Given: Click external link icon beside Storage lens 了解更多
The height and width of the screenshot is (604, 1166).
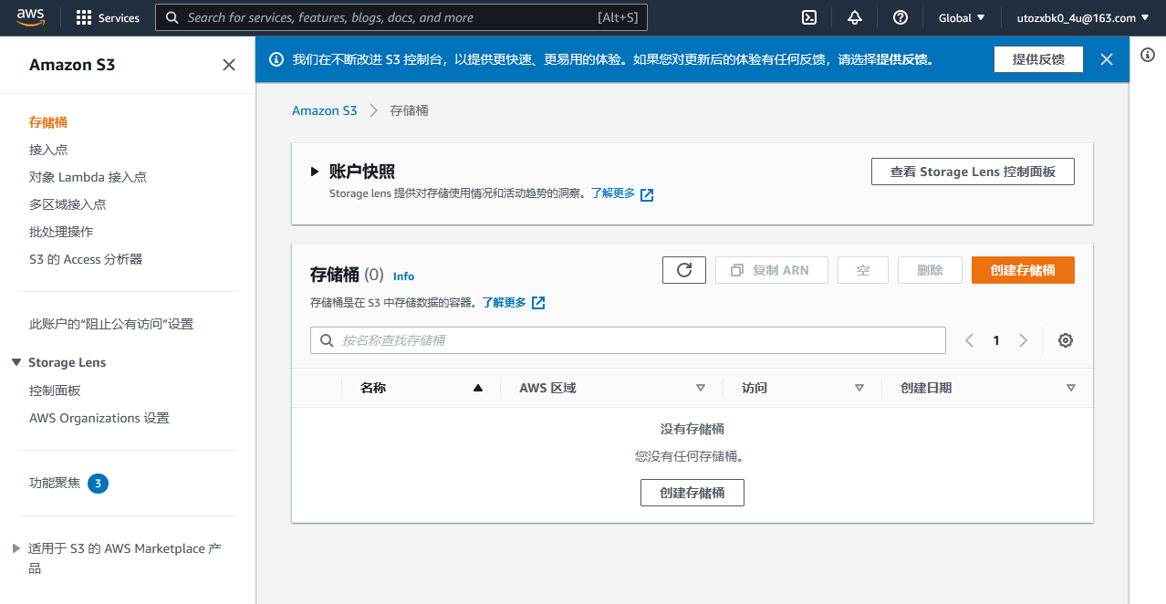Looking at the screenshot, I should coord(647,194).
